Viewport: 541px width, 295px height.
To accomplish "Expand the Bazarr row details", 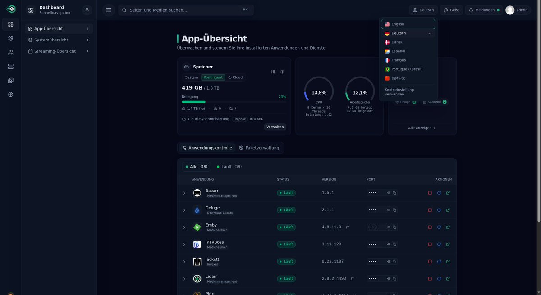I will [x=184, y=193].
